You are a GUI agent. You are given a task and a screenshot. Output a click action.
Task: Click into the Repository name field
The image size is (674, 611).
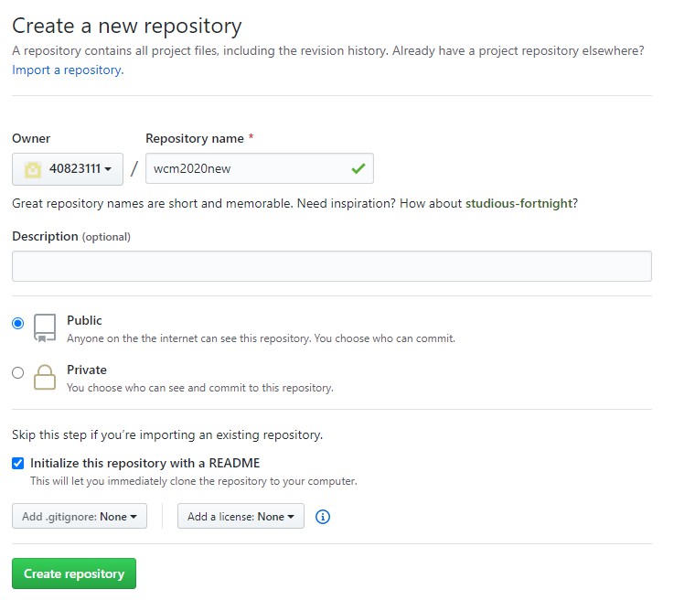[x=260, y=168]
